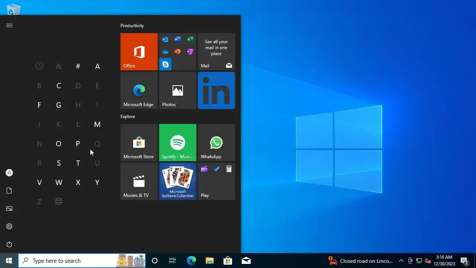Jump to apps starting with V
Screen dimensions: 476x268
39,182
